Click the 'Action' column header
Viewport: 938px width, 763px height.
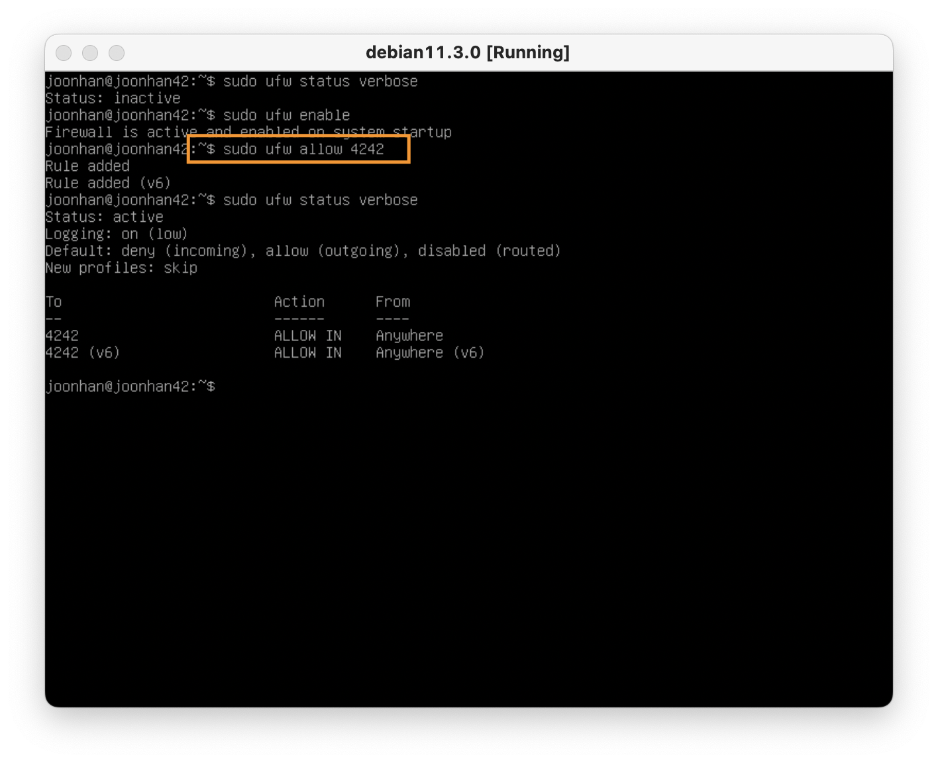[x=299, y=302]
